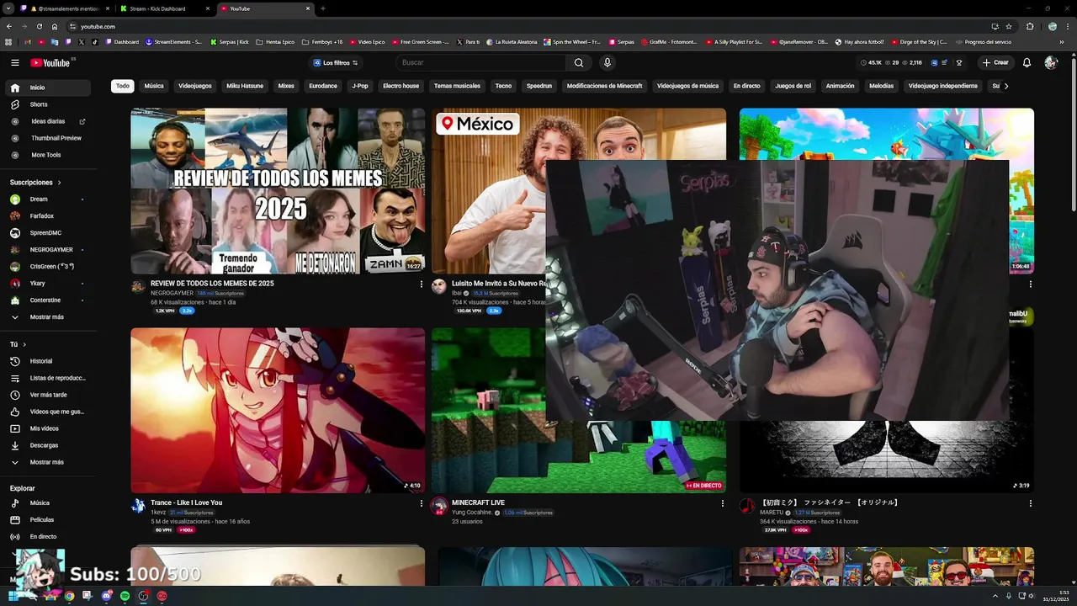Open Yung Cocahine channel name
The image size is (1077, 606).
click(472, 513)
